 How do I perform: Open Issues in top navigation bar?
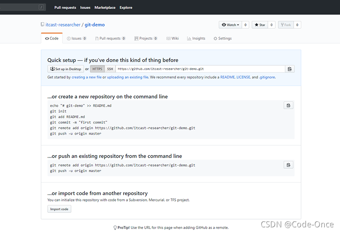85,8
